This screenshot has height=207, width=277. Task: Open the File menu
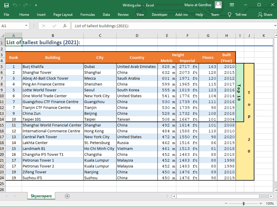tap(7, 15)
